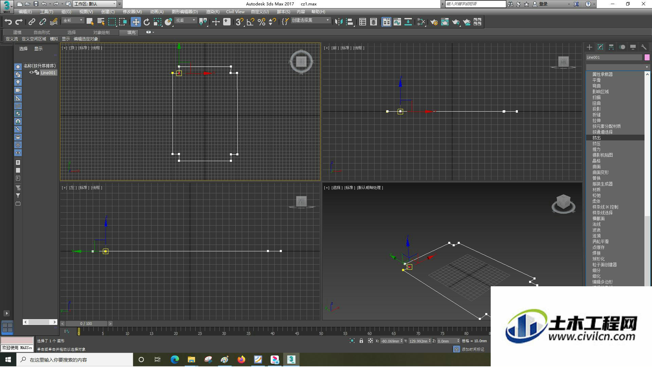Screen dimensions: 652x367
Task: Toggle 3D Snaps
Action: (x=239, y=22)
